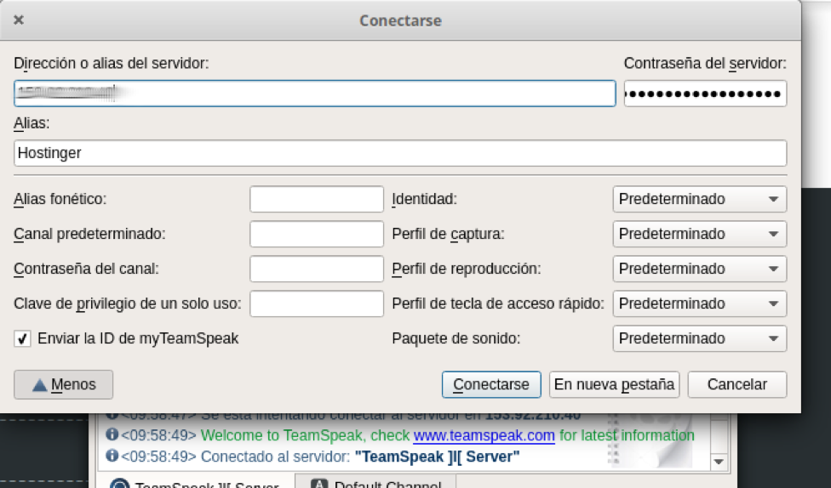
Task: Open the www.teamspeak.com link
Action: click(484, 435)
